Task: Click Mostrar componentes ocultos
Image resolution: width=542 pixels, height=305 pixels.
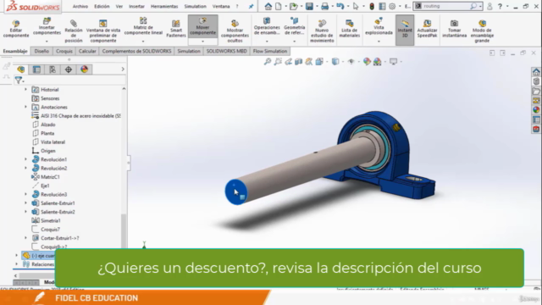Action: [235, 31]
